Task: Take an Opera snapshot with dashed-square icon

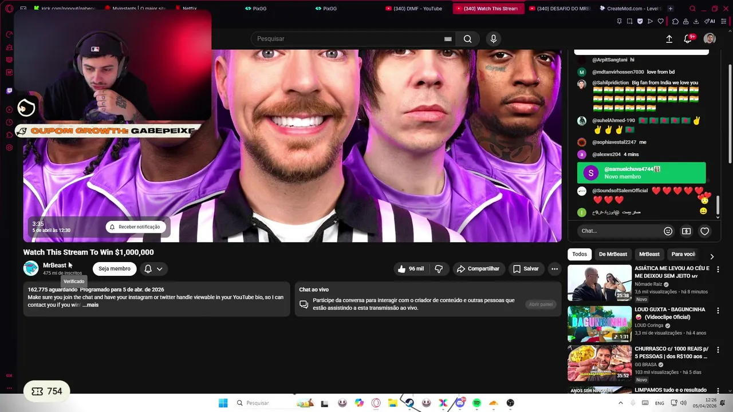Action: click(630, 21)
